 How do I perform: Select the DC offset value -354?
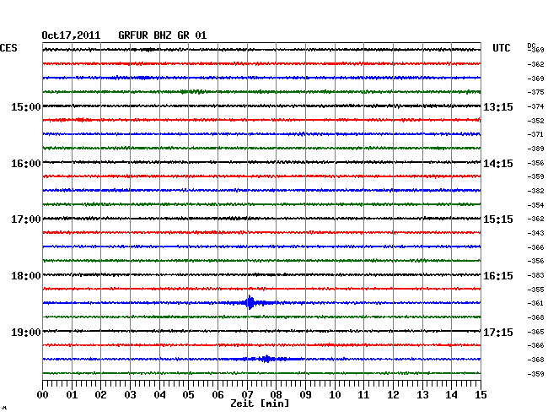(535, 205)
